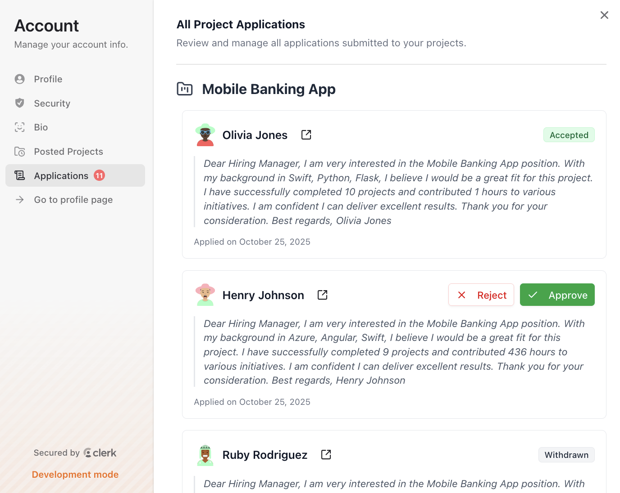Click Henry Johnson avatar image

(x=205, y=295)
